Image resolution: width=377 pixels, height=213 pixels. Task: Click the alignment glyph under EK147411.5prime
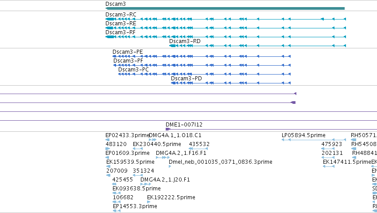tap(329, 166)
